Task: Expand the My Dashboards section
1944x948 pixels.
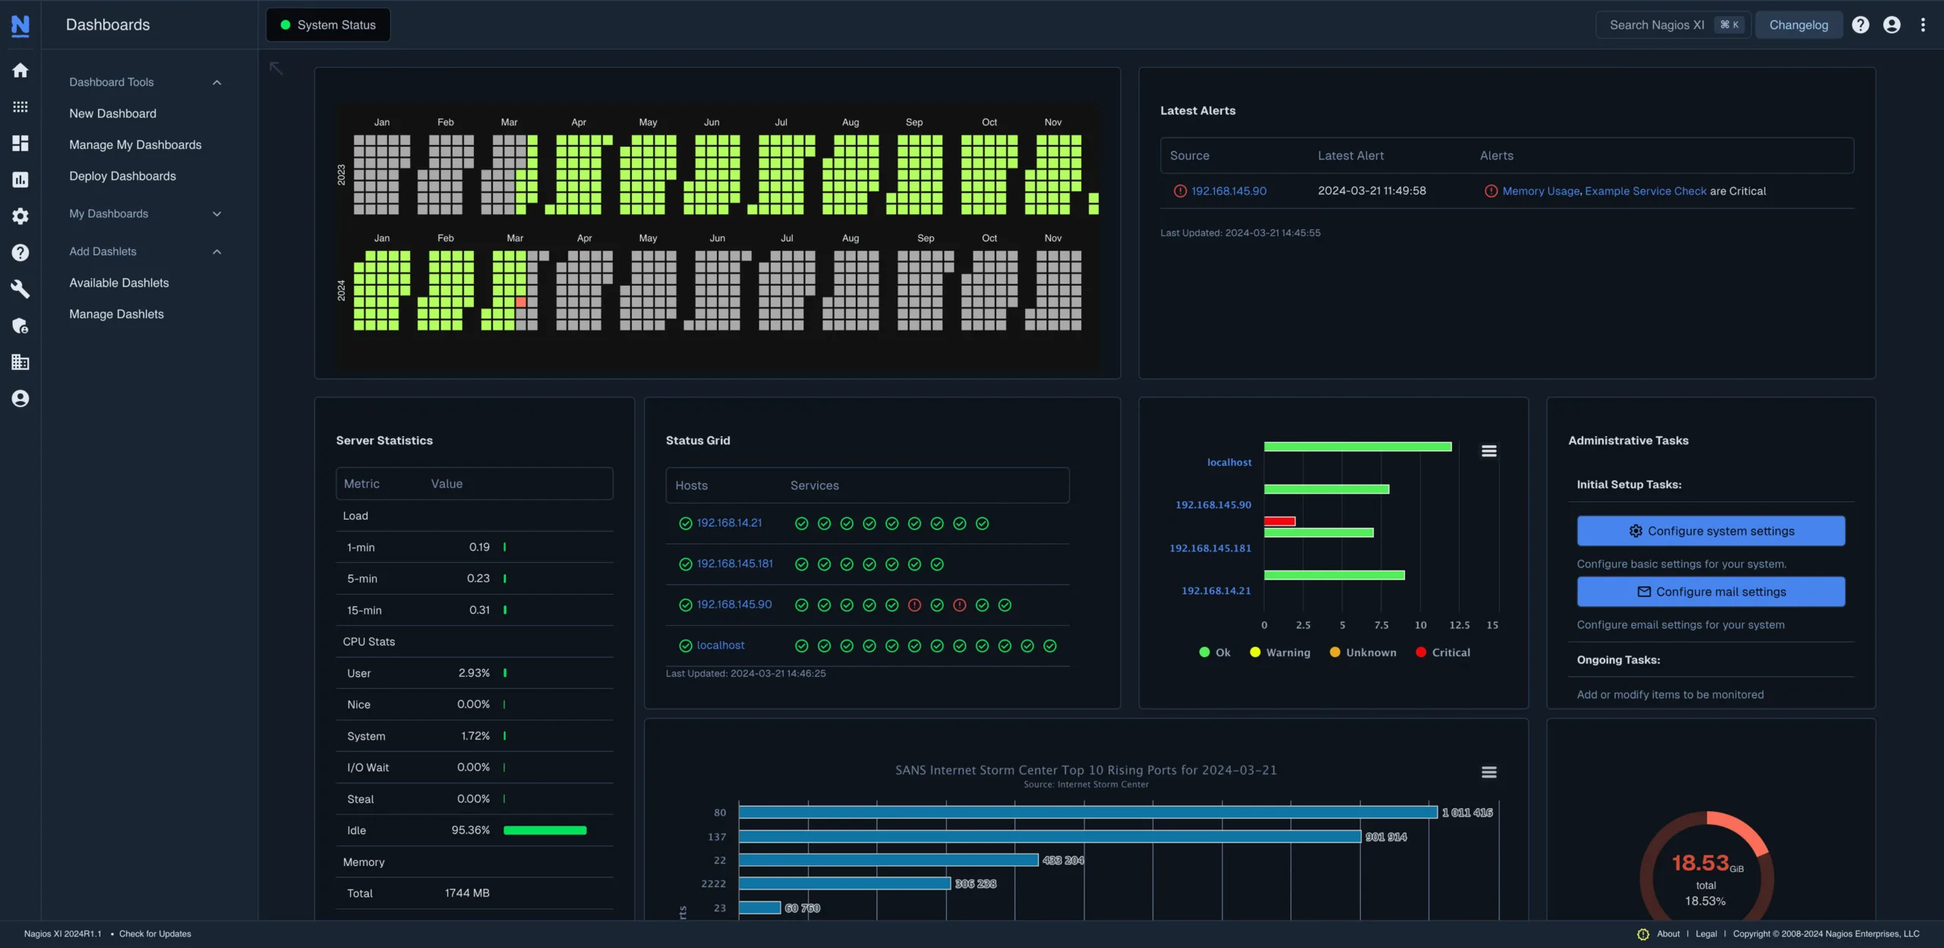Action: pyautogui.click(x=217, y=214)
